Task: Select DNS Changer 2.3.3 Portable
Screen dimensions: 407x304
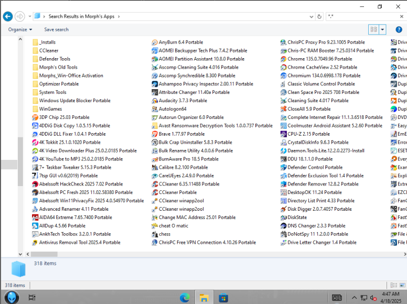Action: pyautogui.click(x=313, y=226)
